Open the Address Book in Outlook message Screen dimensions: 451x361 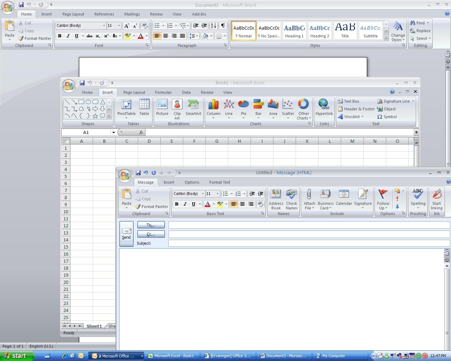point(276,199)
